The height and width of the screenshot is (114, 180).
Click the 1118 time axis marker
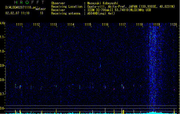coord(139,25)
